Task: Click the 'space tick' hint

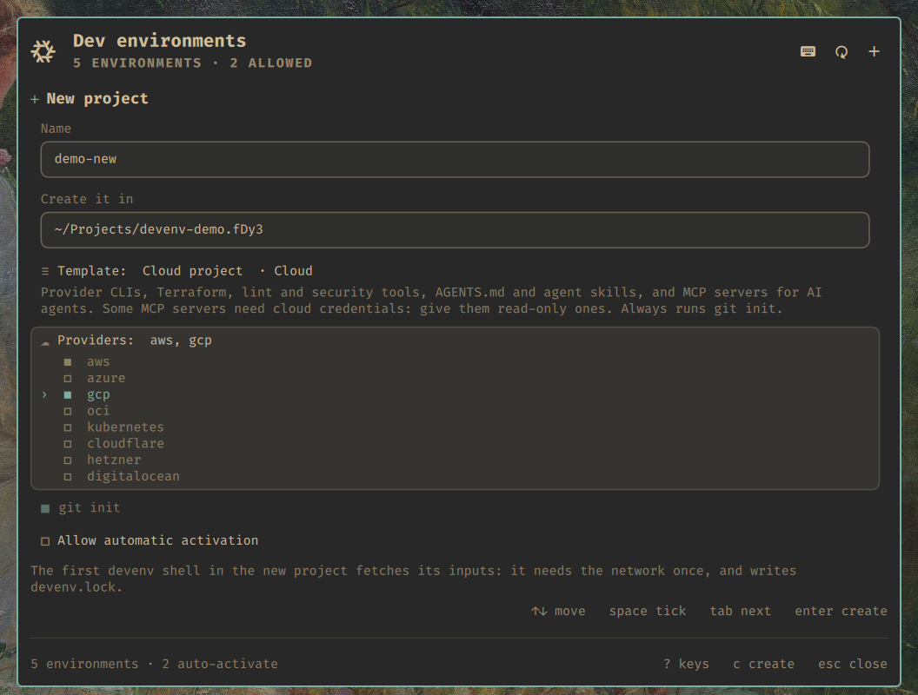Action: [x=648, y=611]
